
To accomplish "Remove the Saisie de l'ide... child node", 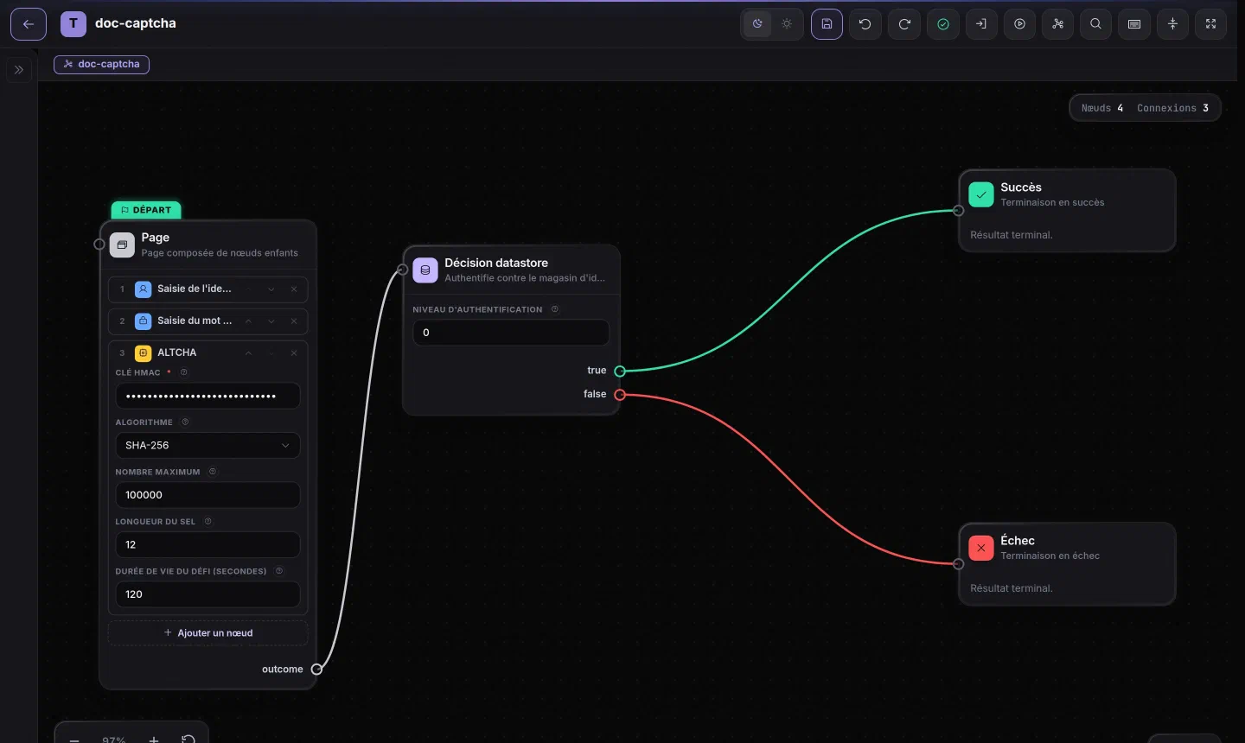I will pyautogui.click(x=294, y=289).
